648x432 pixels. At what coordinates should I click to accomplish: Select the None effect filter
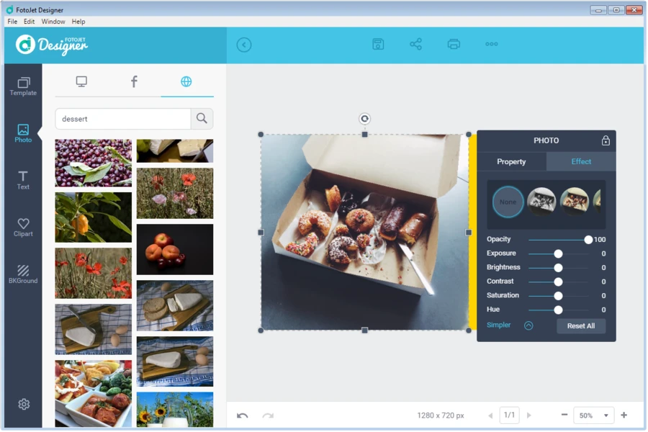508,202
